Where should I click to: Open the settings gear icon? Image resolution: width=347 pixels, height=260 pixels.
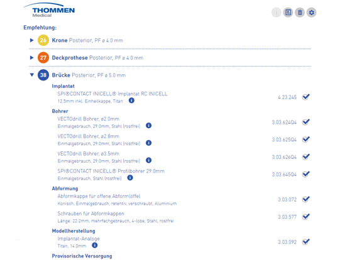(311, 13)
